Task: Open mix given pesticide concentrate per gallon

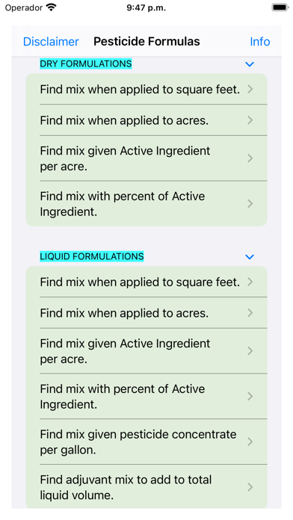Action: [x=146, y=442]
